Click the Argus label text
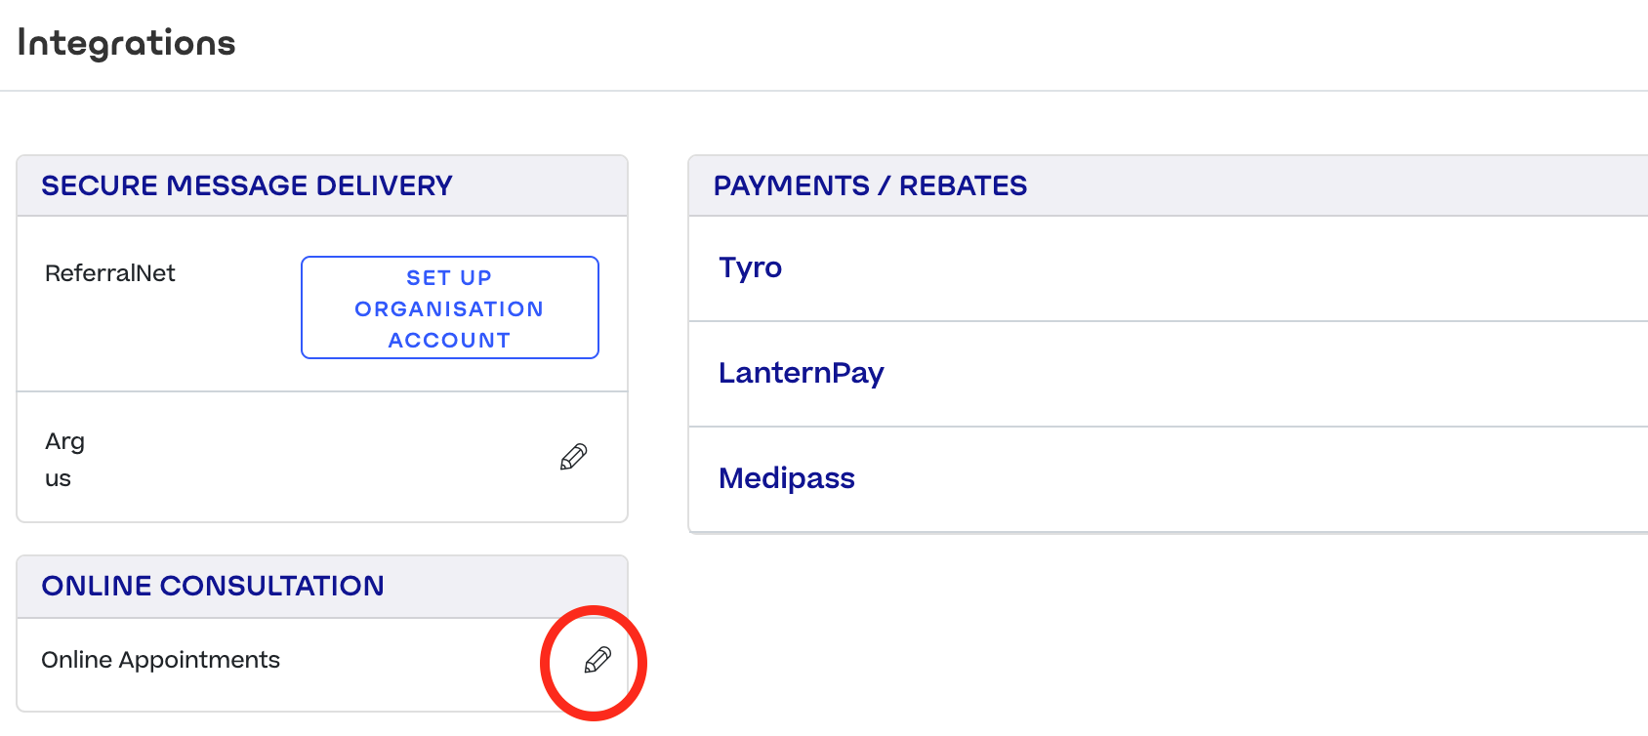The height and width of the screenshot is (736, 1648). coord(63,459)
